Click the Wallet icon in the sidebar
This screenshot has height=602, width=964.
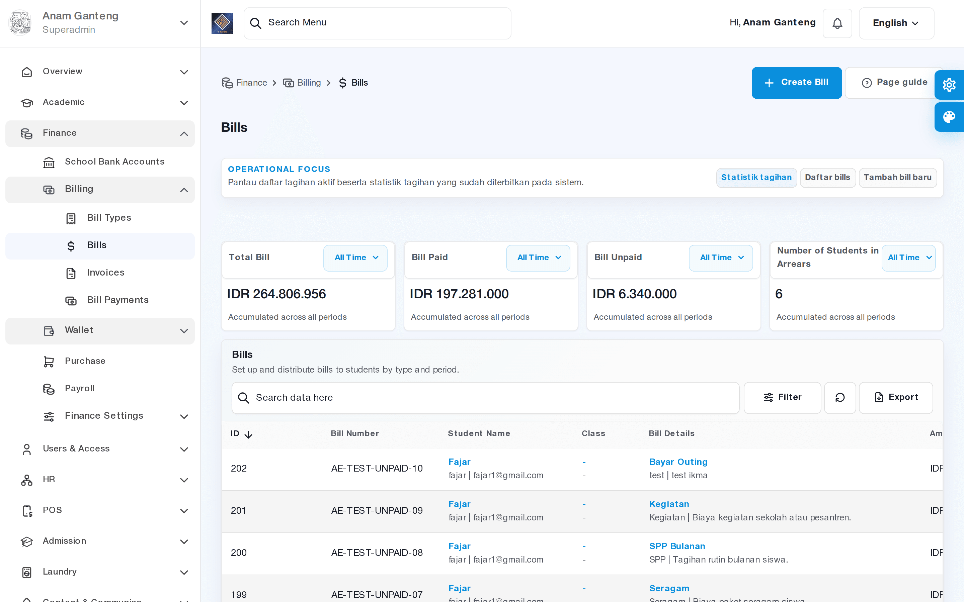49,331
